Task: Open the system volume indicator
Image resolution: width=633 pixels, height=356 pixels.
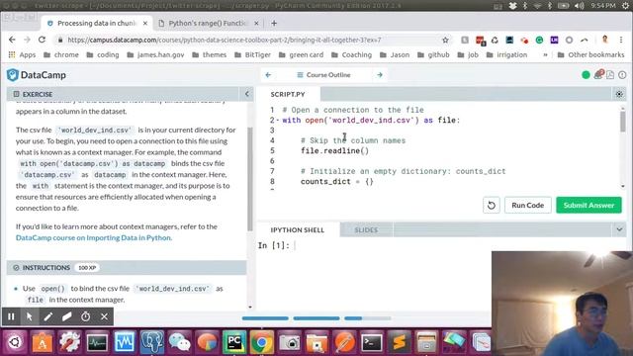Action: pyautogui.click(x=579, y=6)
